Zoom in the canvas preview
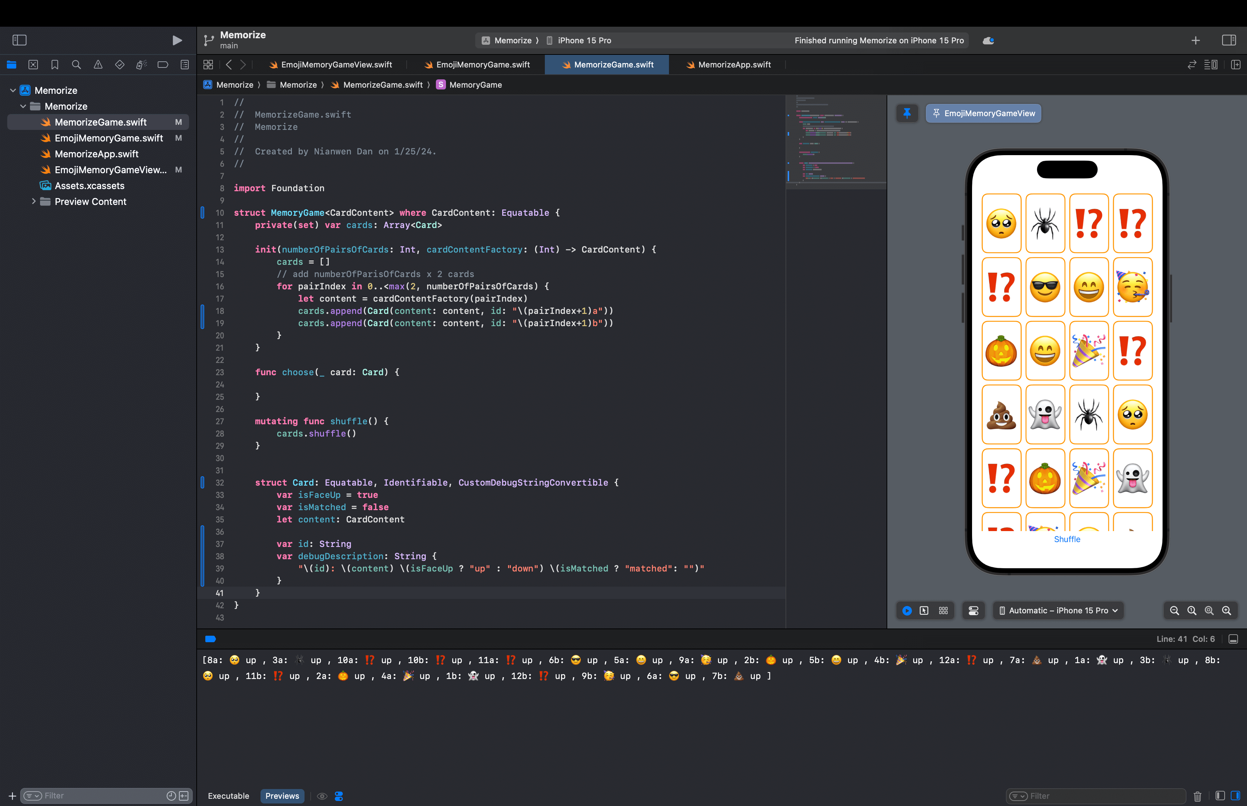This screenshot has height=806, width=1247. click(x=1226, y=610)
